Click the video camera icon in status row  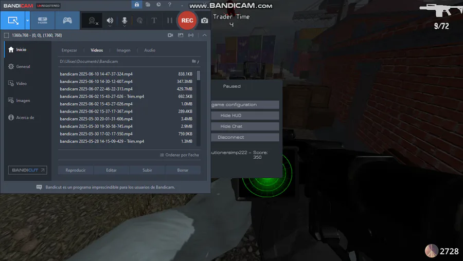click(170, 35)
